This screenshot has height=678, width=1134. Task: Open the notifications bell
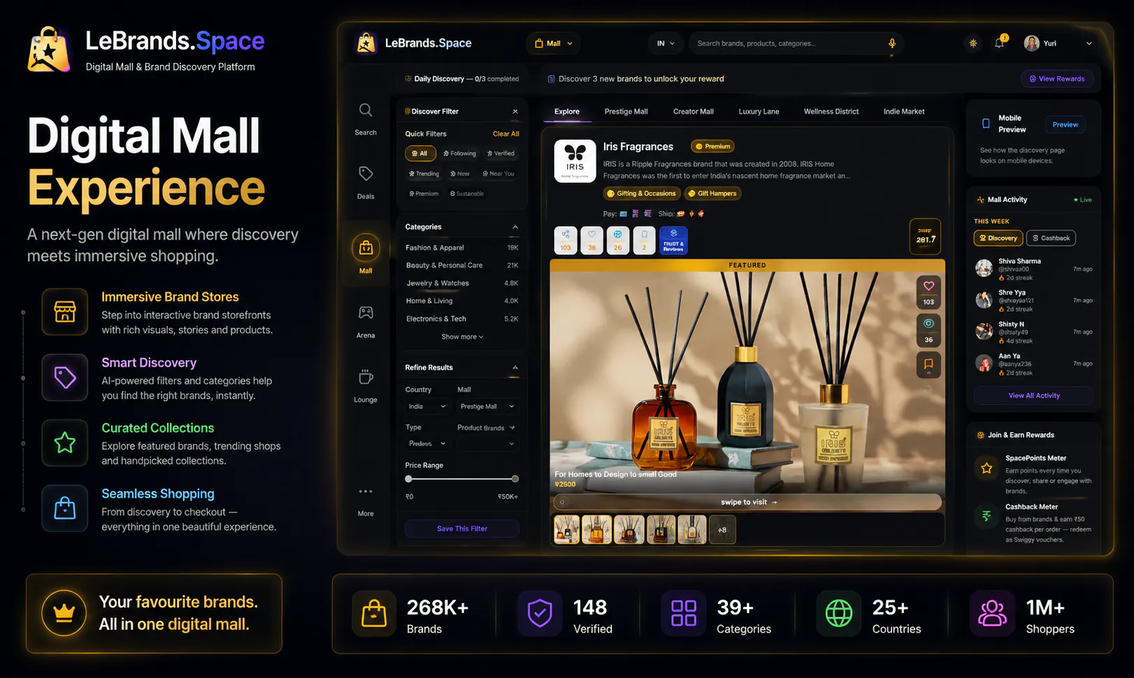pos(1000,43)
